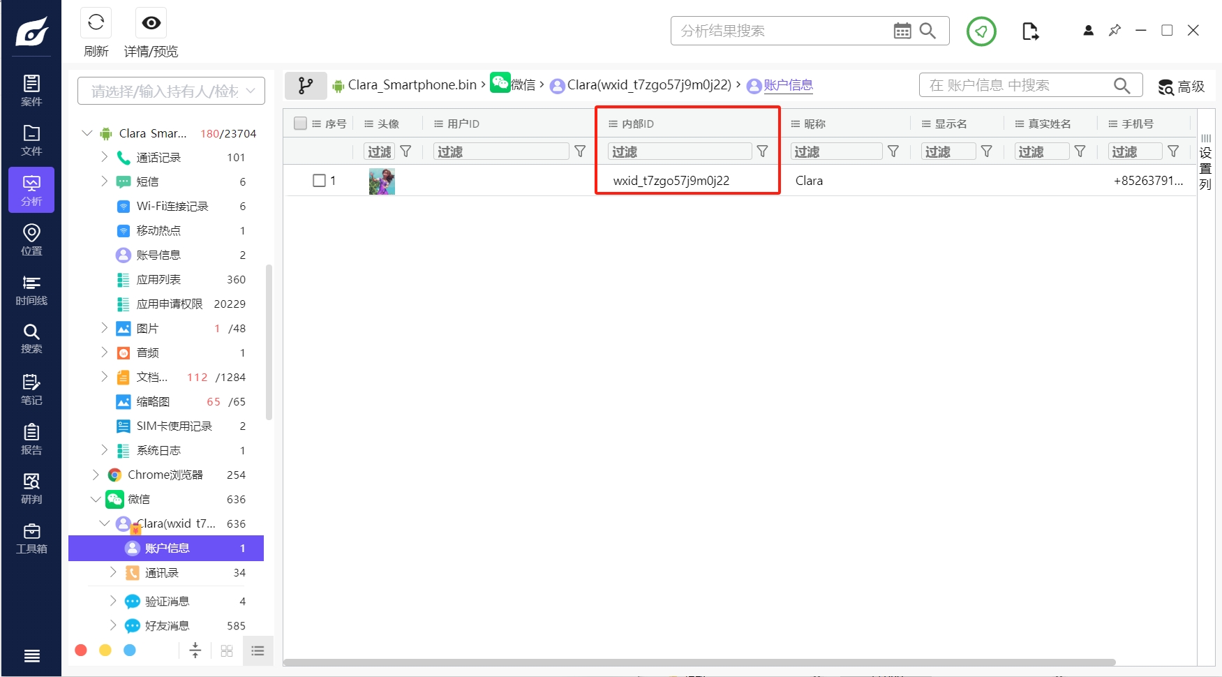The image size is (1222, 677).
Task: Click the 刷新 refresh icon
Action: [x=96, y=23]
